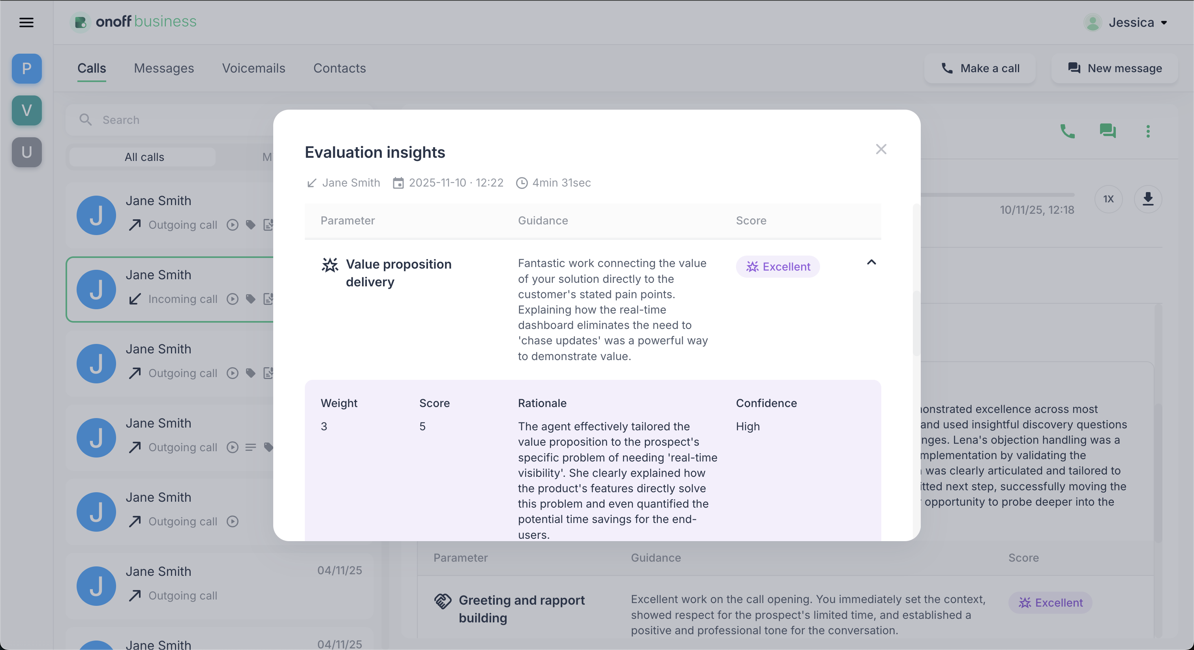Play recording of the Jane Smith incoming call

click(233, 299)
